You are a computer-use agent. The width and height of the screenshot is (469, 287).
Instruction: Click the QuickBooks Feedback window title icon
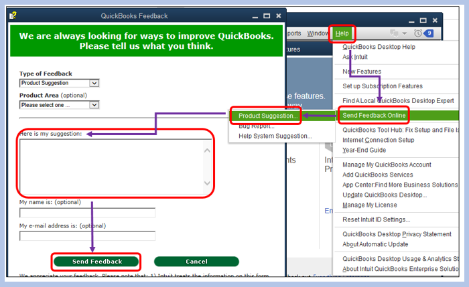13,15
